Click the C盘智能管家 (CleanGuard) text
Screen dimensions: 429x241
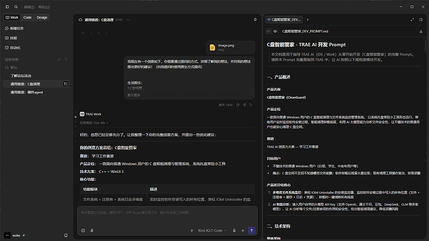pos(286,98)
